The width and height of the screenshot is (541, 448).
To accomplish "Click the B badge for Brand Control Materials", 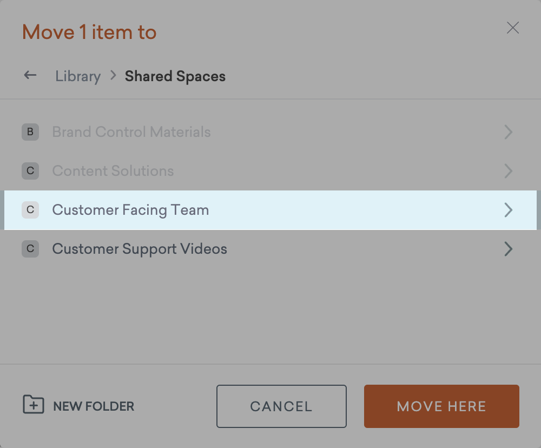I will [x=30, y=132].
